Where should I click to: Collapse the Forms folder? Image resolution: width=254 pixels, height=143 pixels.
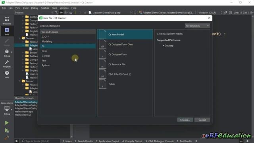19,81
